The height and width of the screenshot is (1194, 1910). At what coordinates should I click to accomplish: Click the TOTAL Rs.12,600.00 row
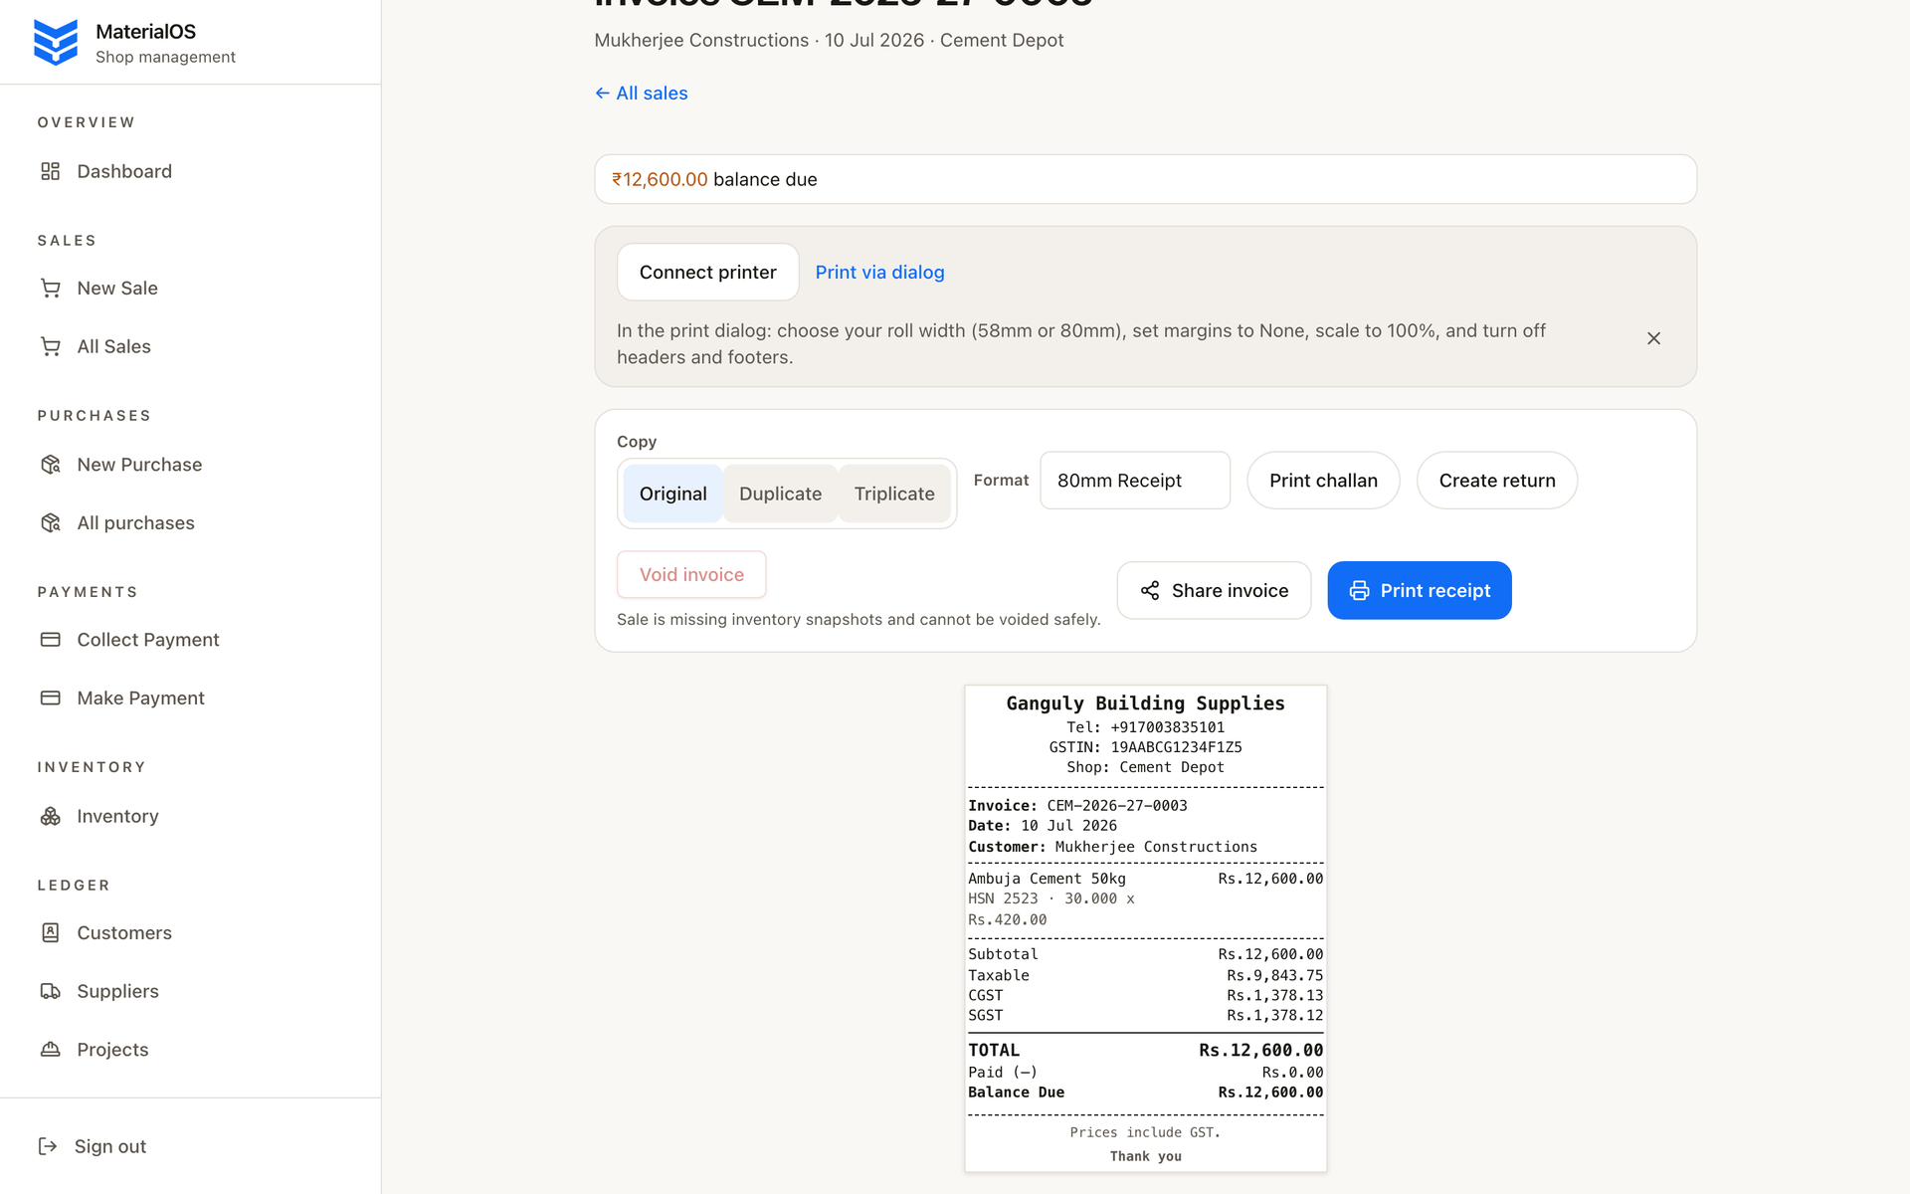click(x=1146, y=1051)
